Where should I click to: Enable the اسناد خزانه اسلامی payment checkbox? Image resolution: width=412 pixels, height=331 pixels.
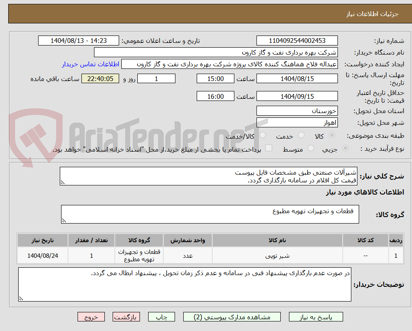[x=269, y=148]
